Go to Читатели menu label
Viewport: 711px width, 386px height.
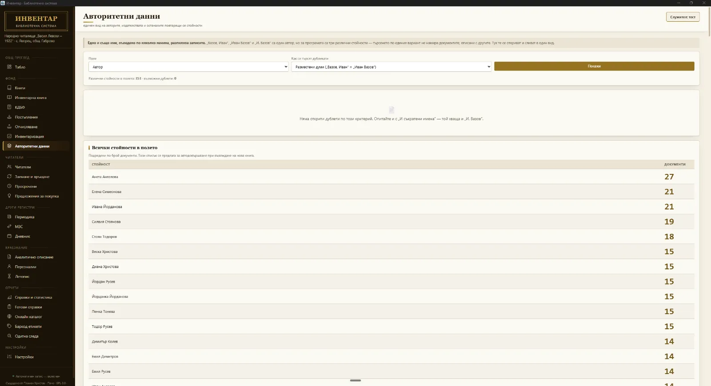click(x=23, y=167)
